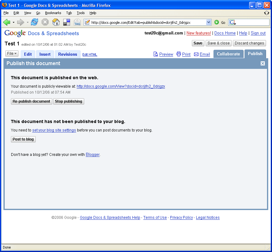Click the Preview magnifier icon
272x252 pixels.
(156, 54)
